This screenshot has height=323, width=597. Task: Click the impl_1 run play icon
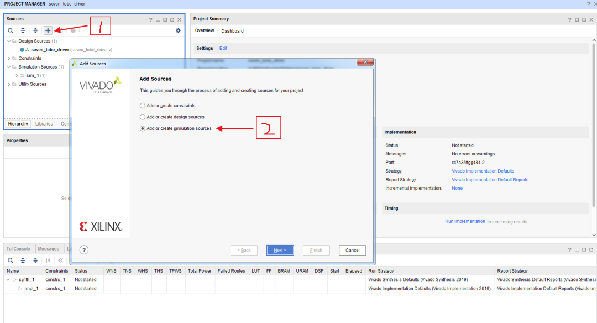pos(20,289)
